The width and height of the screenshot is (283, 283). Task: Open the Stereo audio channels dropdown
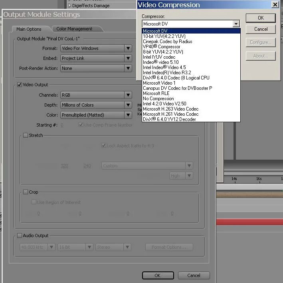coord(113,247)
